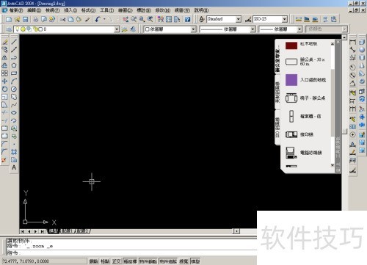Select the Linear Dimension tool

(x=352, y=42)
